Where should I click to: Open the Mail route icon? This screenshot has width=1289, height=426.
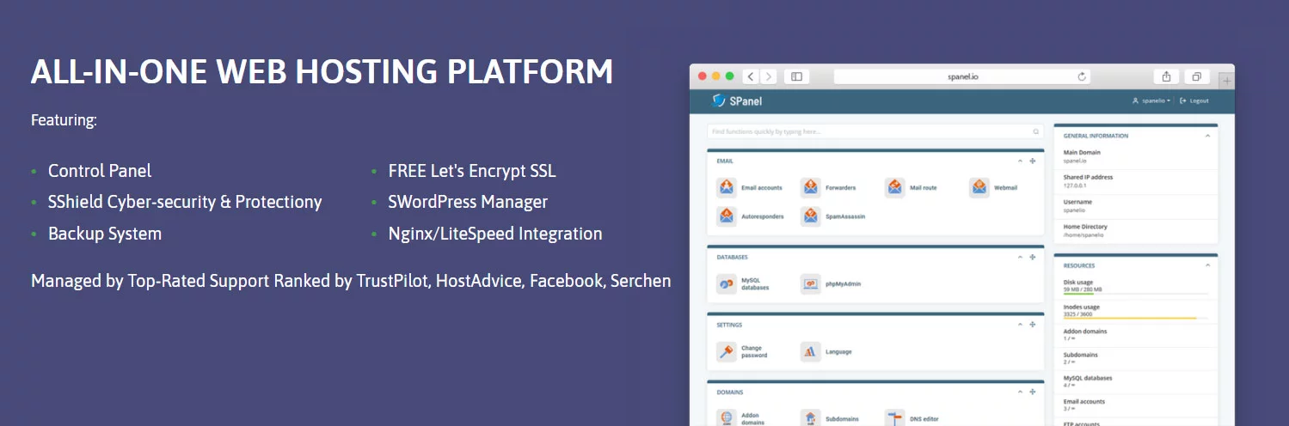point(895,187)
